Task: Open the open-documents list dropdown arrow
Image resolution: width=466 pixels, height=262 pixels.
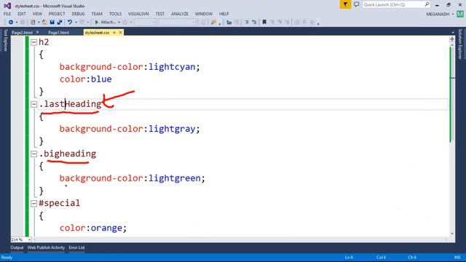Action: click(453, 33)
